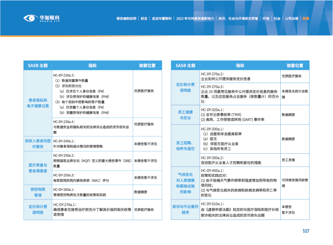
Task: Click the page number 107
Action: pos(305,231)
